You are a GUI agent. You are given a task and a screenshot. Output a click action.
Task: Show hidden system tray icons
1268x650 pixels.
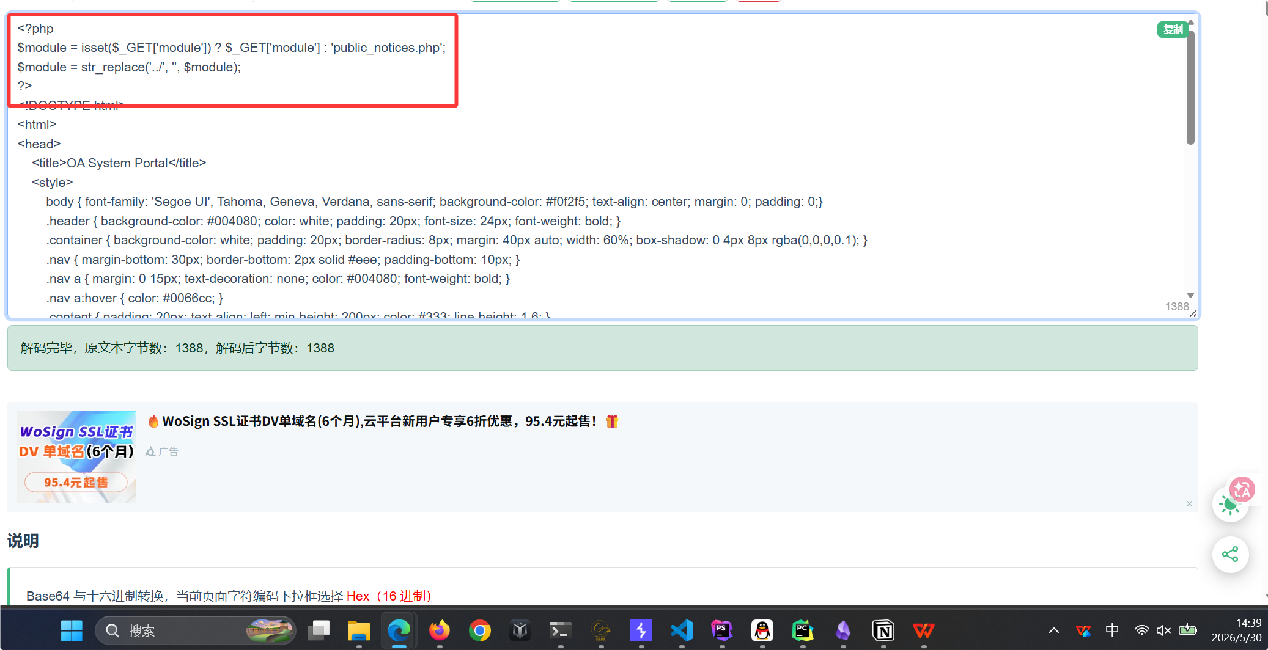(1054, 630)
